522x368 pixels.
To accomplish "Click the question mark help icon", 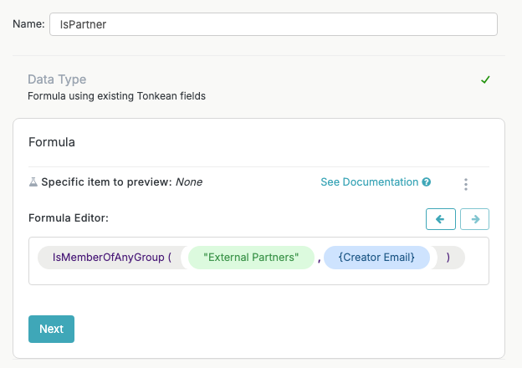I will coord(427,182).
